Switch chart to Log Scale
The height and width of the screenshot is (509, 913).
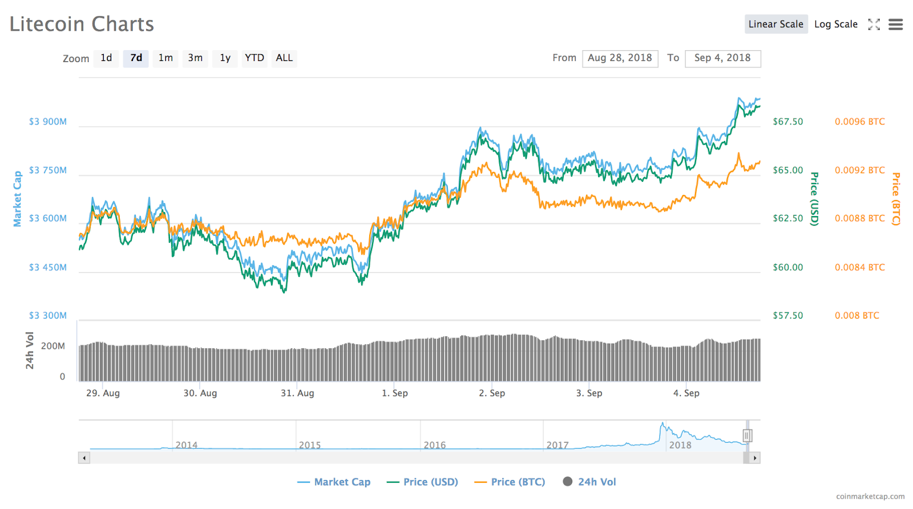point(836,24)
